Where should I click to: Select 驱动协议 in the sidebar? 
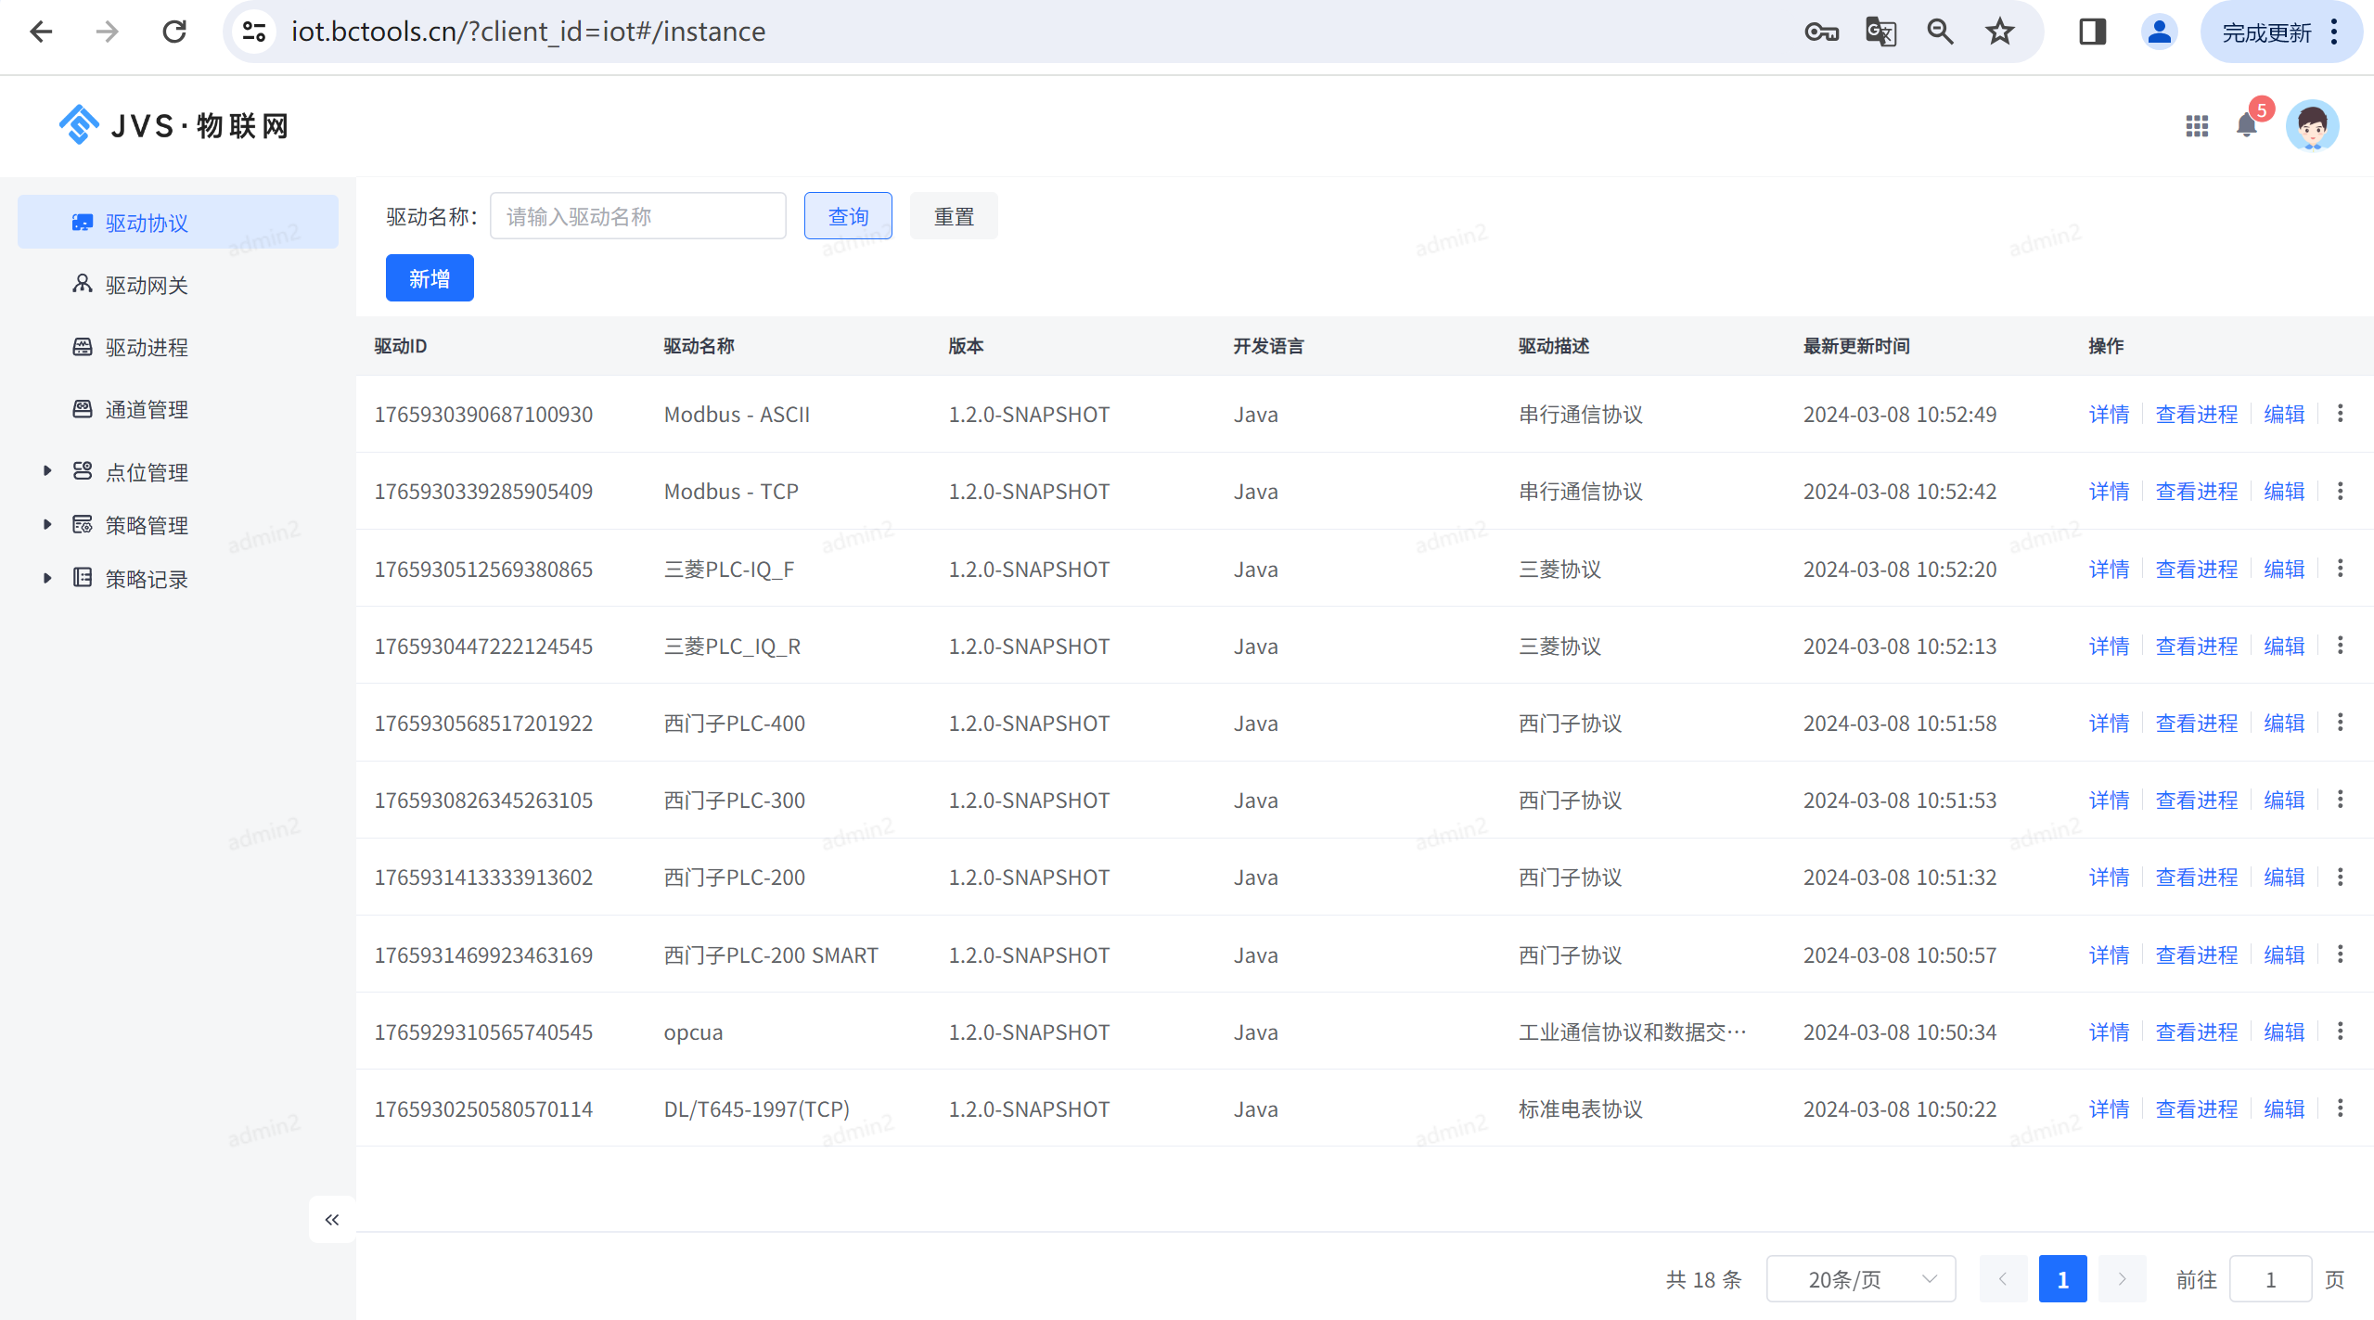178,223
